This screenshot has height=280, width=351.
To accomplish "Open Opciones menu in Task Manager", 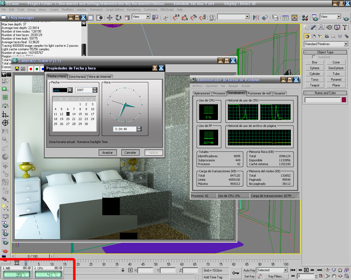I will [x=211, y=86].
